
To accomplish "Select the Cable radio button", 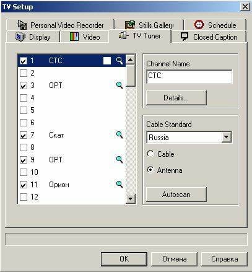I will coord(150,154).
